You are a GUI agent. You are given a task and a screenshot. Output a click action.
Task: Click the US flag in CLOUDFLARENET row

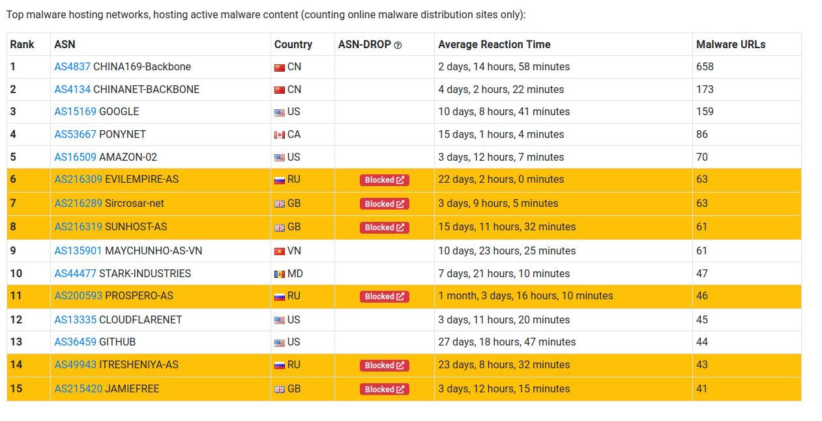point(280,320)
